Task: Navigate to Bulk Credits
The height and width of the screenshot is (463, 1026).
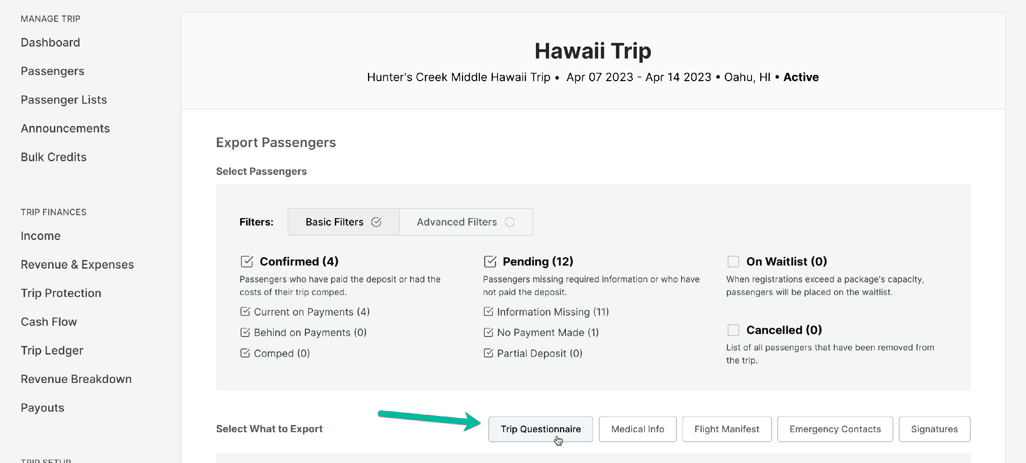Action: coord(53,157)
